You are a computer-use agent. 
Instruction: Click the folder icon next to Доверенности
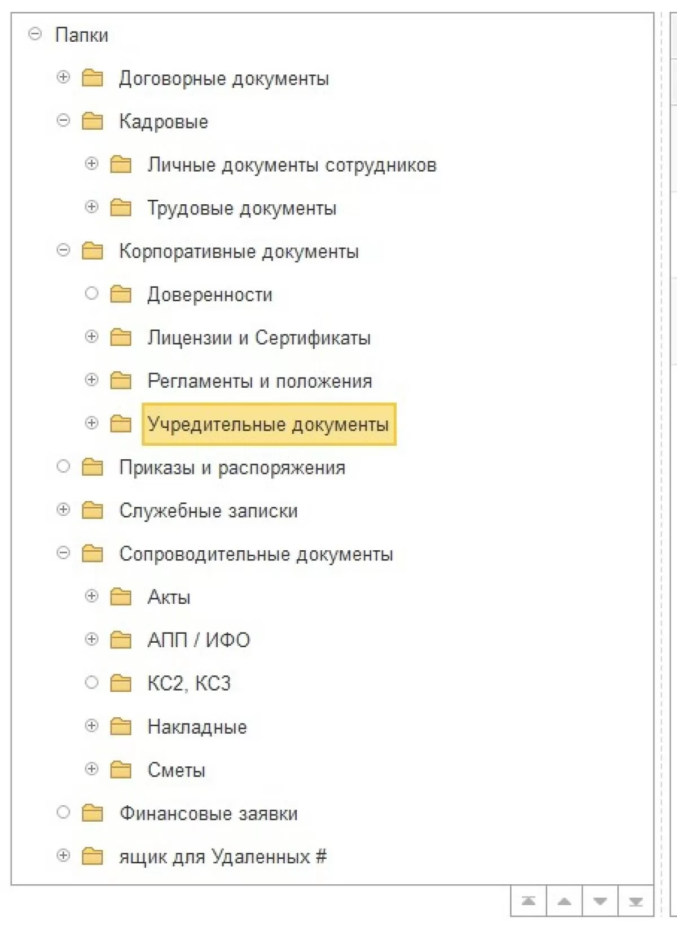[x=121, y=294]
